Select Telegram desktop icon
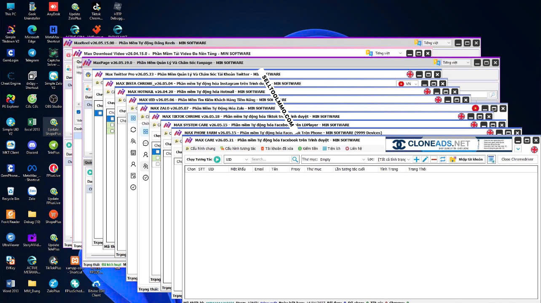 click(32, 55)
